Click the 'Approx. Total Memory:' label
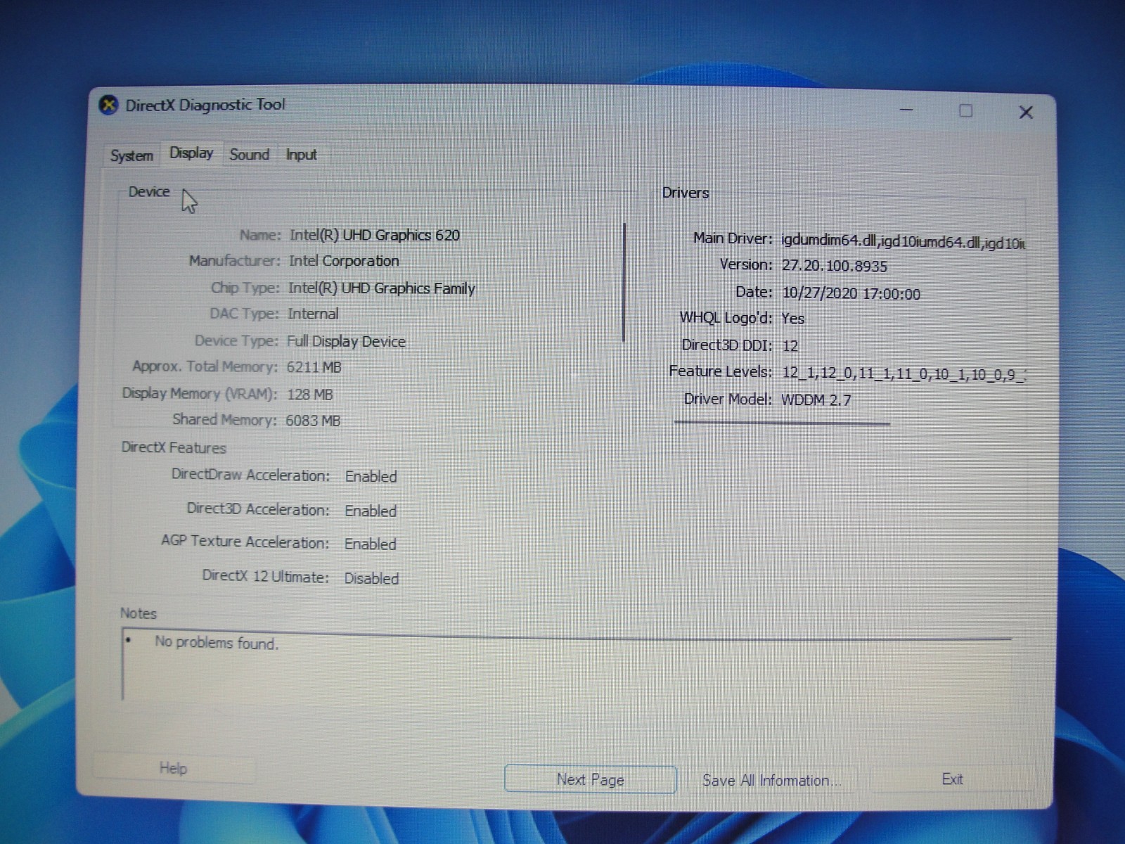This screenshot has width=1125, height=844. pos(205,366)
